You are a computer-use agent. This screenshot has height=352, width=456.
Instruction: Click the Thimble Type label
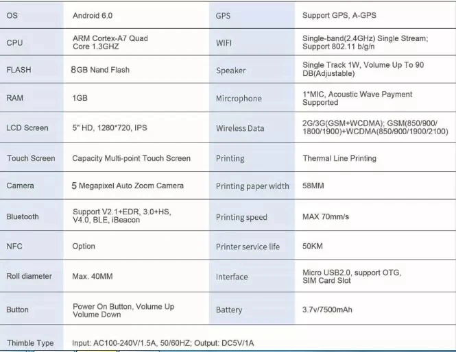point(30,343)
